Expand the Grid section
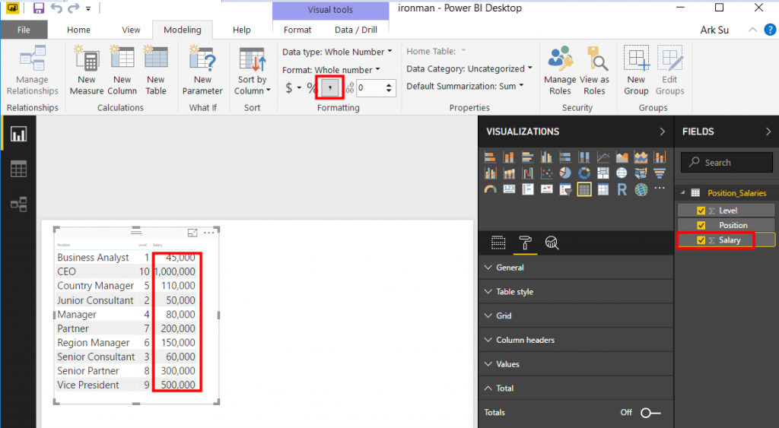Image resolution: width=779 pixels, height=428 pixels. 576,315
